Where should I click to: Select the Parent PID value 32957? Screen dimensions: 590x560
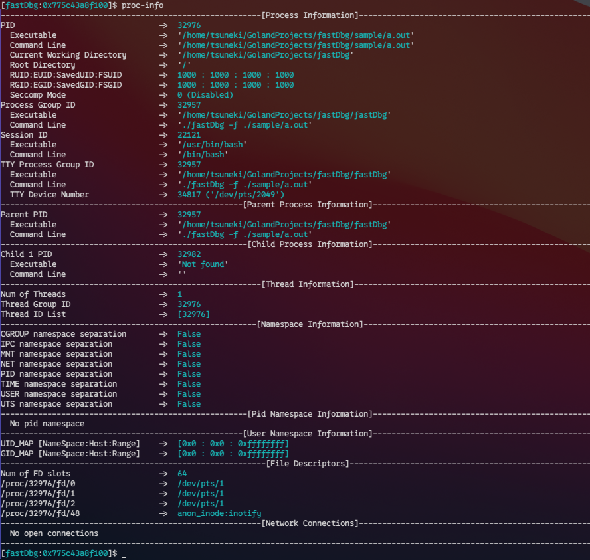189,215
